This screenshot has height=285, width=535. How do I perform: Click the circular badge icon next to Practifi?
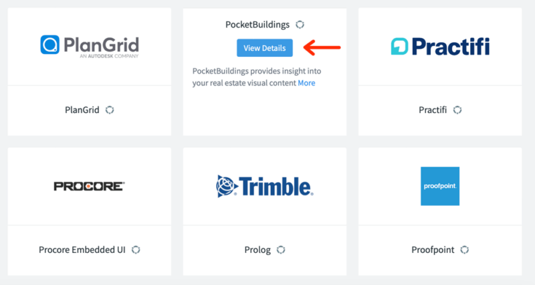(x=457, y=110)
